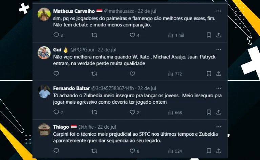Open Thiago's tweet timestamp 22 de jul

(x=107, y=127)
